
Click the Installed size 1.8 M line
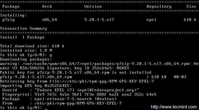(26, 51)
